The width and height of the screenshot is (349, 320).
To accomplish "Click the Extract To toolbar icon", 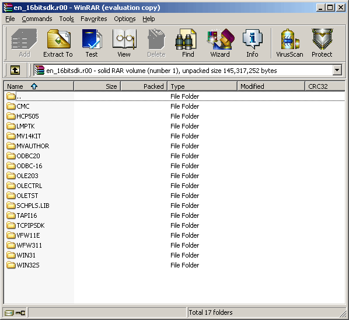I will click(x=58, y=43).
